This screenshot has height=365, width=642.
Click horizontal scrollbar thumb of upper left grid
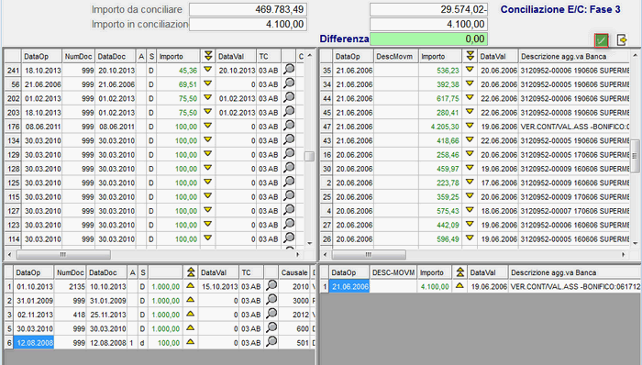pos(63,255)
